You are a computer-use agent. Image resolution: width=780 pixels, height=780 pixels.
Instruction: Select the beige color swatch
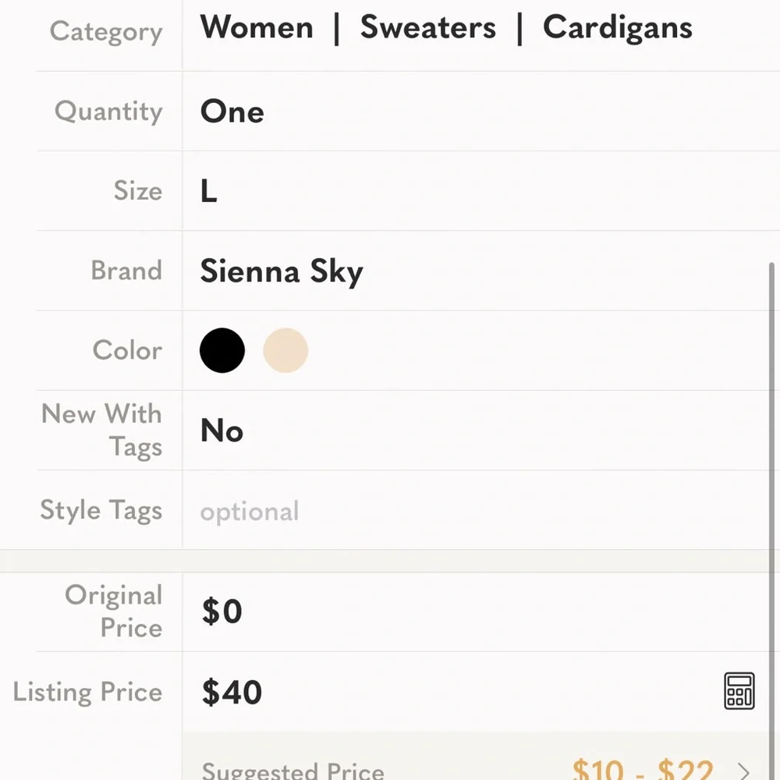[x=285, y=350]
